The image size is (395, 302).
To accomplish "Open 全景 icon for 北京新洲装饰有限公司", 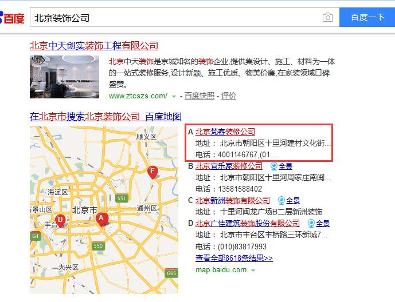I will [x=281, y=200].
